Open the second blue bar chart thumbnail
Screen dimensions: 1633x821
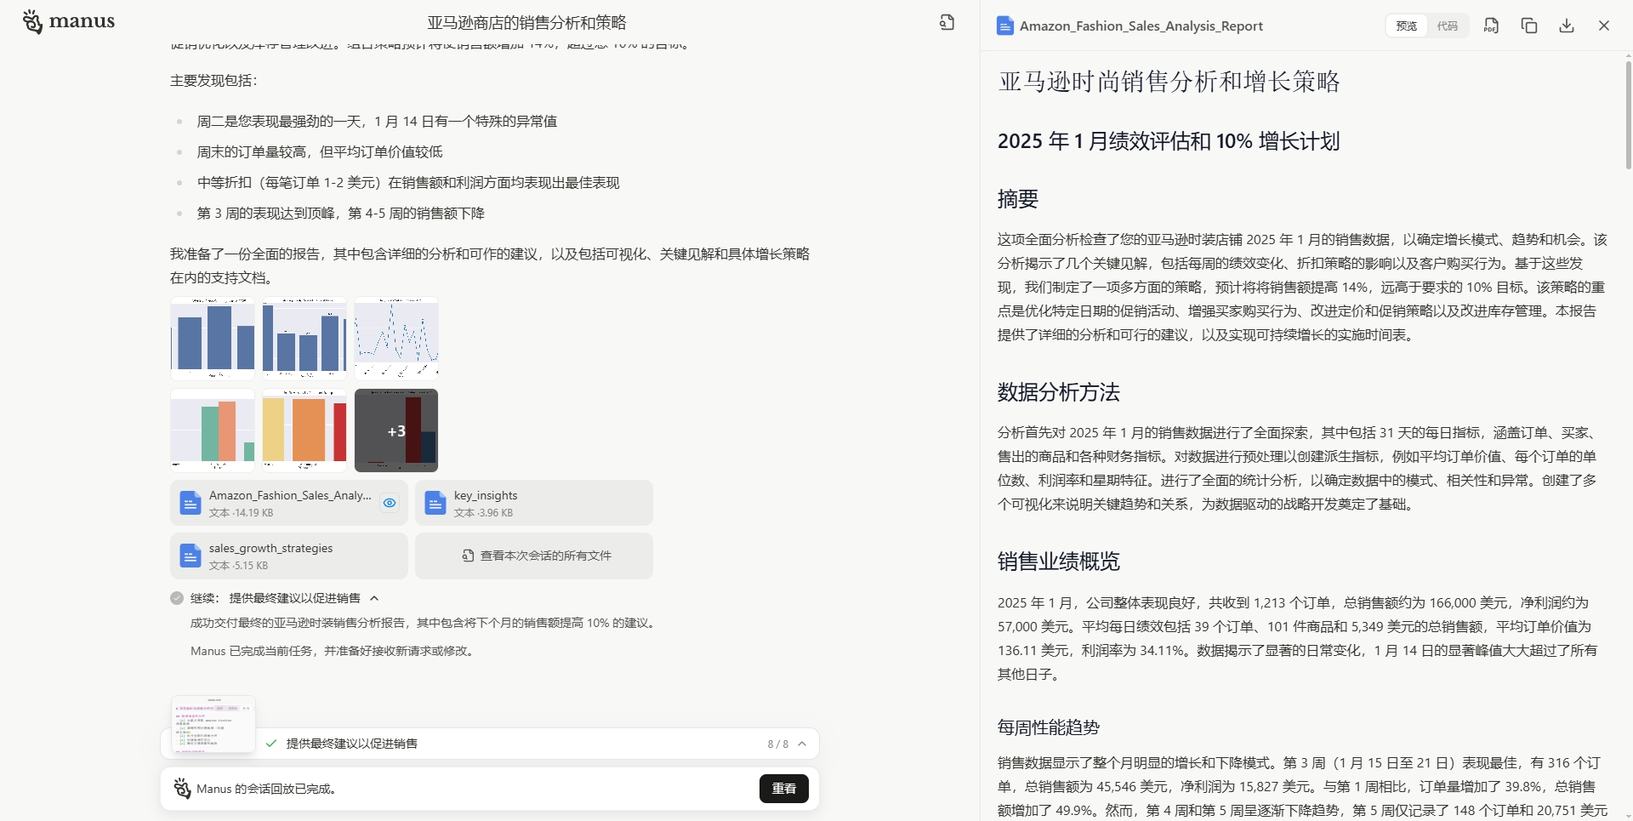(x=304, y=338)
